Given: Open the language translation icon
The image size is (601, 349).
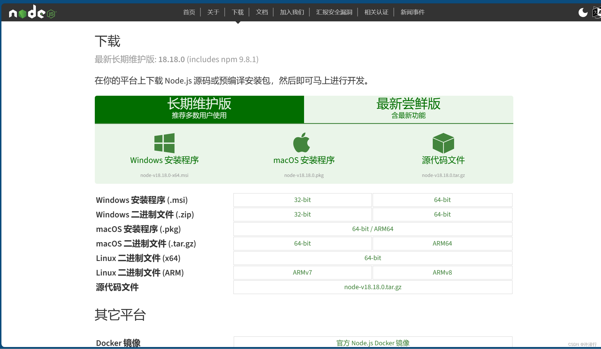Looking at the screenshot, I should coord(597,12).
